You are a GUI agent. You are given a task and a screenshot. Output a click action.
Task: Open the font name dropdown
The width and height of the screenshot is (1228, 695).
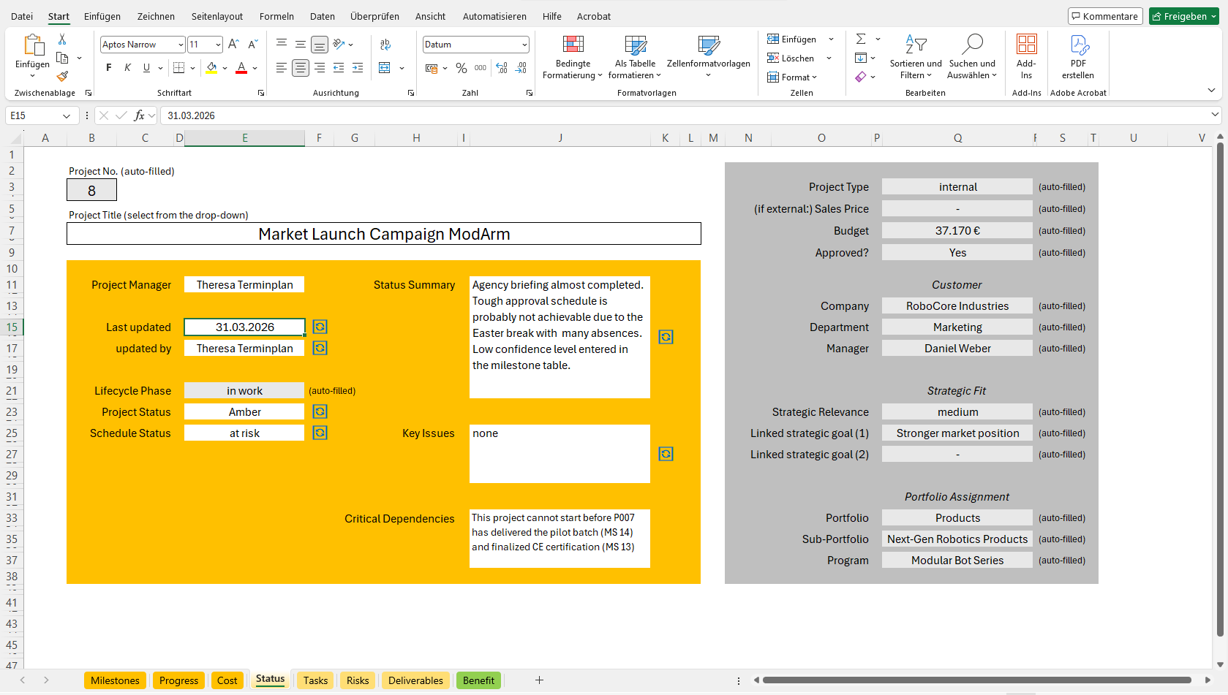(x=181, y=45)
